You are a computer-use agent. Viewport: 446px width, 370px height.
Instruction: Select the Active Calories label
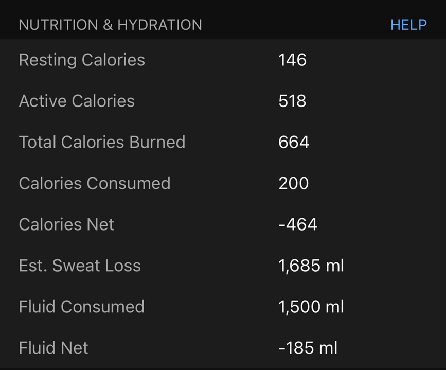(x=77, y=101)
